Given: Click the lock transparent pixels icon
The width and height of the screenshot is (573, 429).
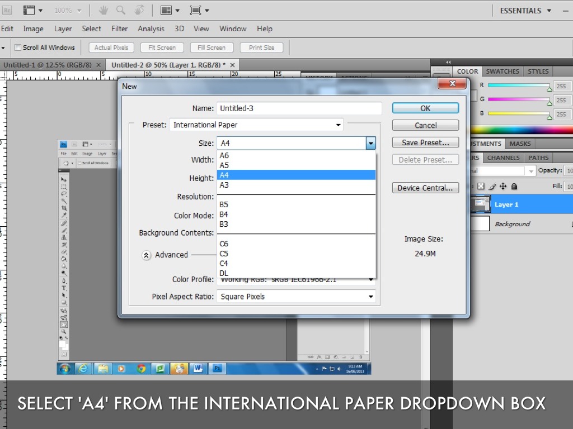Looking at the screenshot, I should pos(480,187).
